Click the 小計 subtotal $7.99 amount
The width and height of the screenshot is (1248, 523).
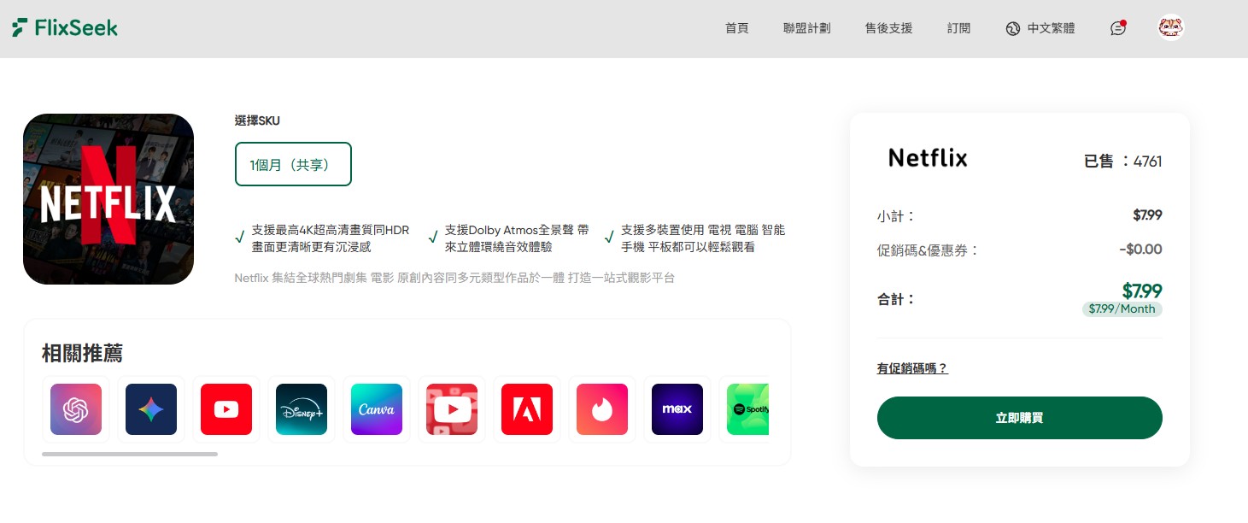pyautogui.click(x=1147, y=215)
